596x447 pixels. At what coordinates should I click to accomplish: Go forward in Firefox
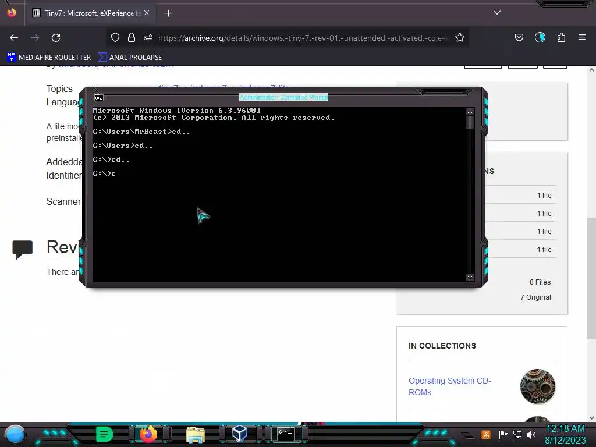pyautogui.click(x=35, y=38)
